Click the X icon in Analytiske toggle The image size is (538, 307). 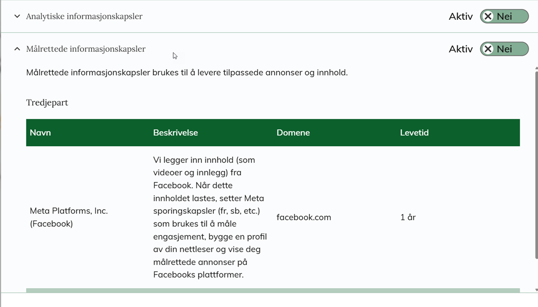click(488, 16)
